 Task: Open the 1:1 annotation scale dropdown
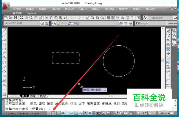point(142,113)
